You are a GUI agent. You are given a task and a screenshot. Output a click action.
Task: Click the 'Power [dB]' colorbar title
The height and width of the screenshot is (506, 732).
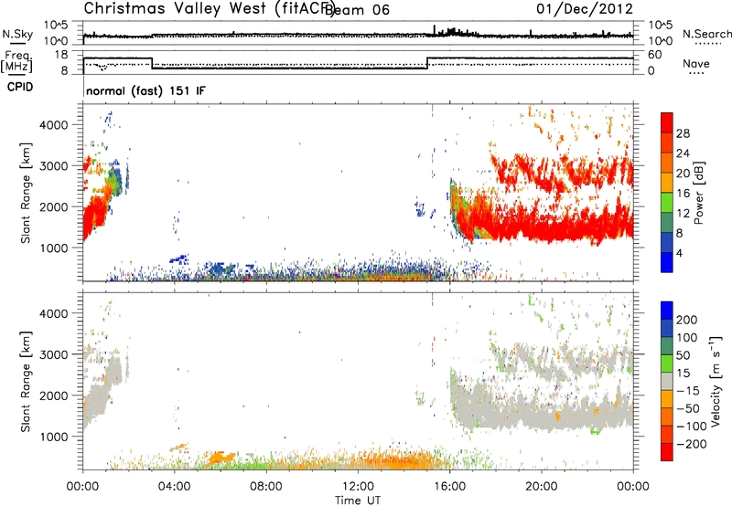[x=699, y=193]
